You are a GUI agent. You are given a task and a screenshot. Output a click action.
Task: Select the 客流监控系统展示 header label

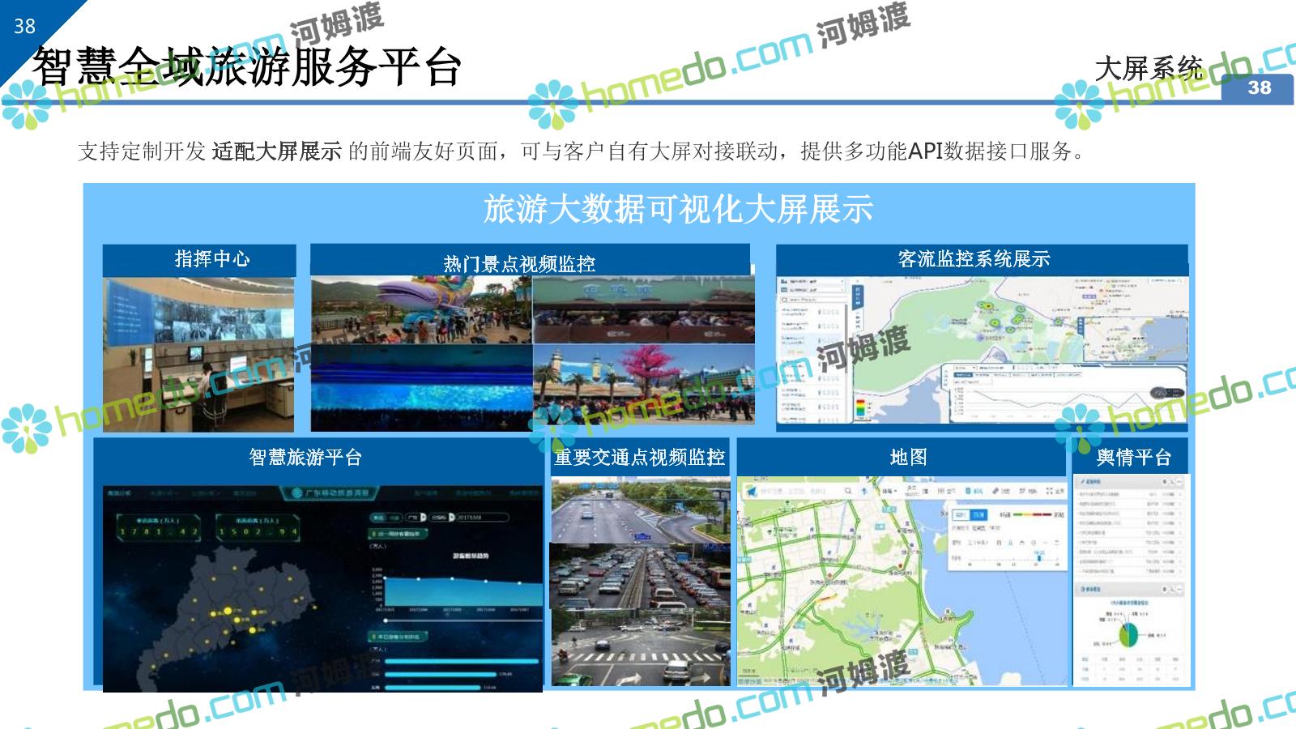(974, 259)
